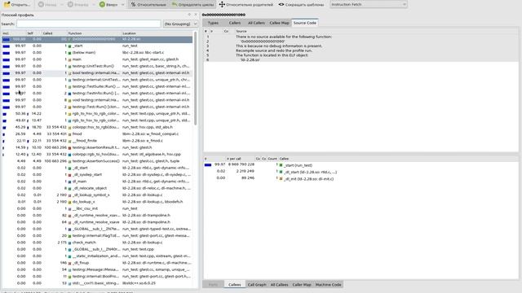Open the Call Graph tab
522x293 pixels.
(257, 285)
